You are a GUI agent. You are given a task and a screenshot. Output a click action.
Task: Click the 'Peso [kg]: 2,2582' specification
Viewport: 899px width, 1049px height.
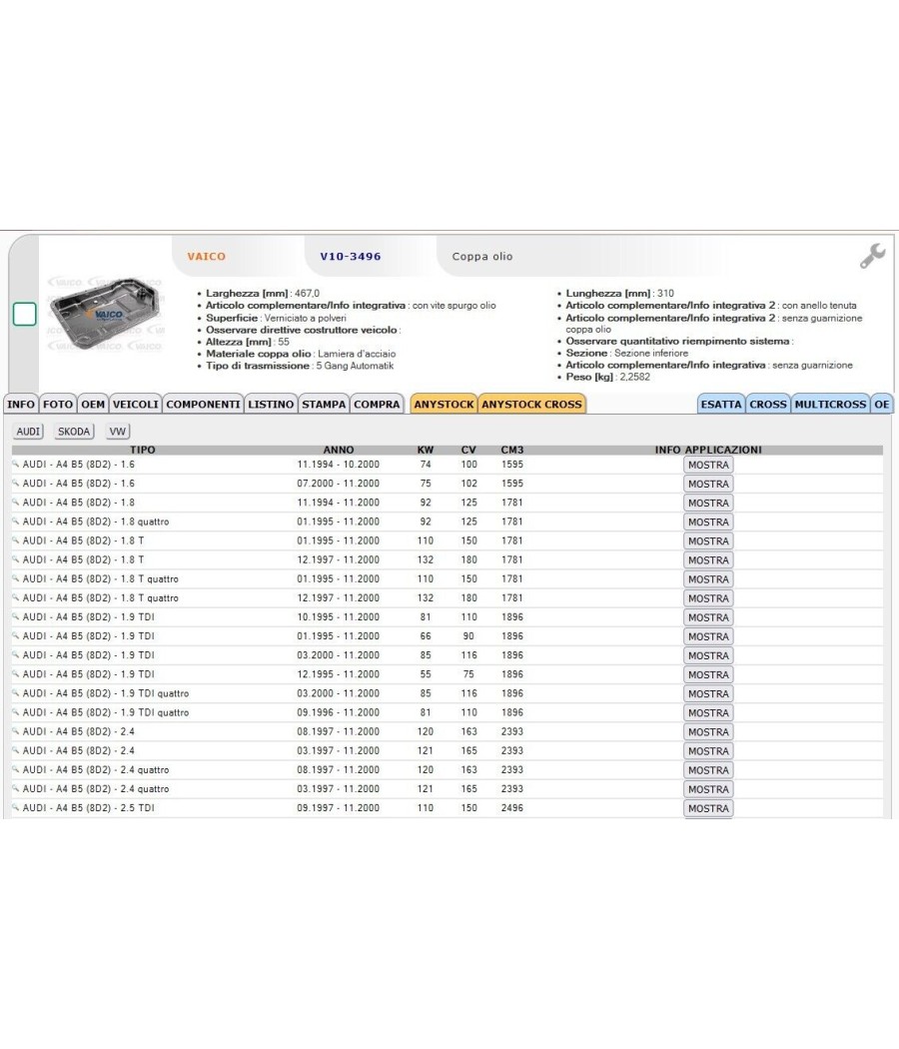click(x=608, y=377)
